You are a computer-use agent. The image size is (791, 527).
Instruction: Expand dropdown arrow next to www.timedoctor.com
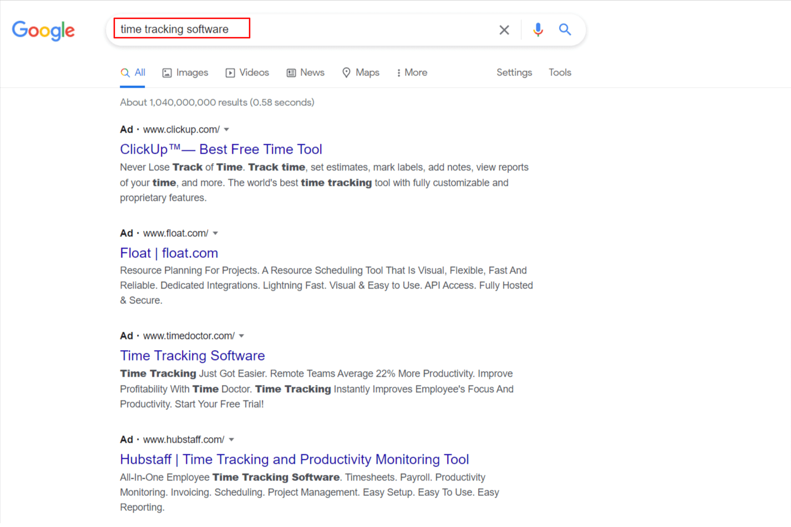pos(241,336)
